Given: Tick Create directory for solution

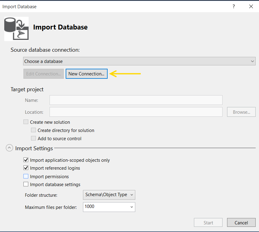Looking at the screenshot, I should (33, 130).
